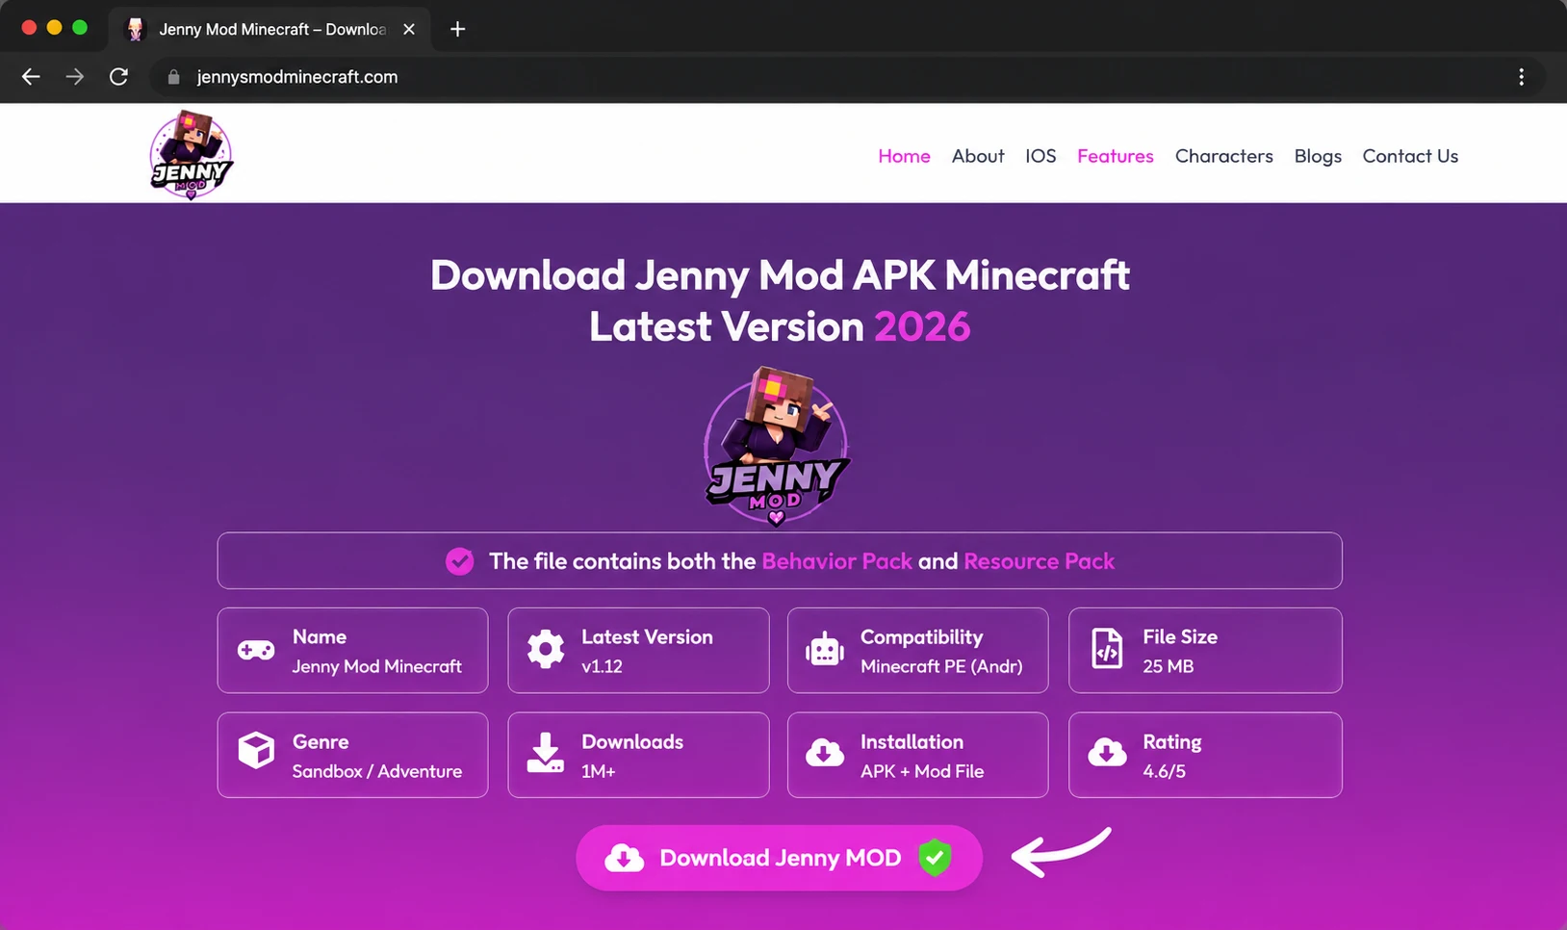Screen dimensions: 1567x930
Task: Click the '1M+' downloads value
Action: [599, 771]
